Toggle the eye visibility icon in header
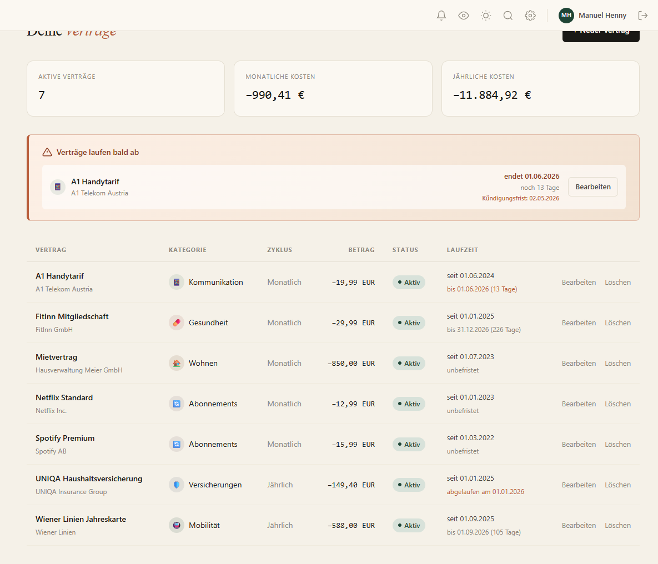The width and height of the screenshot is (658, 564). pyautogui.click(x=463, y=16)
